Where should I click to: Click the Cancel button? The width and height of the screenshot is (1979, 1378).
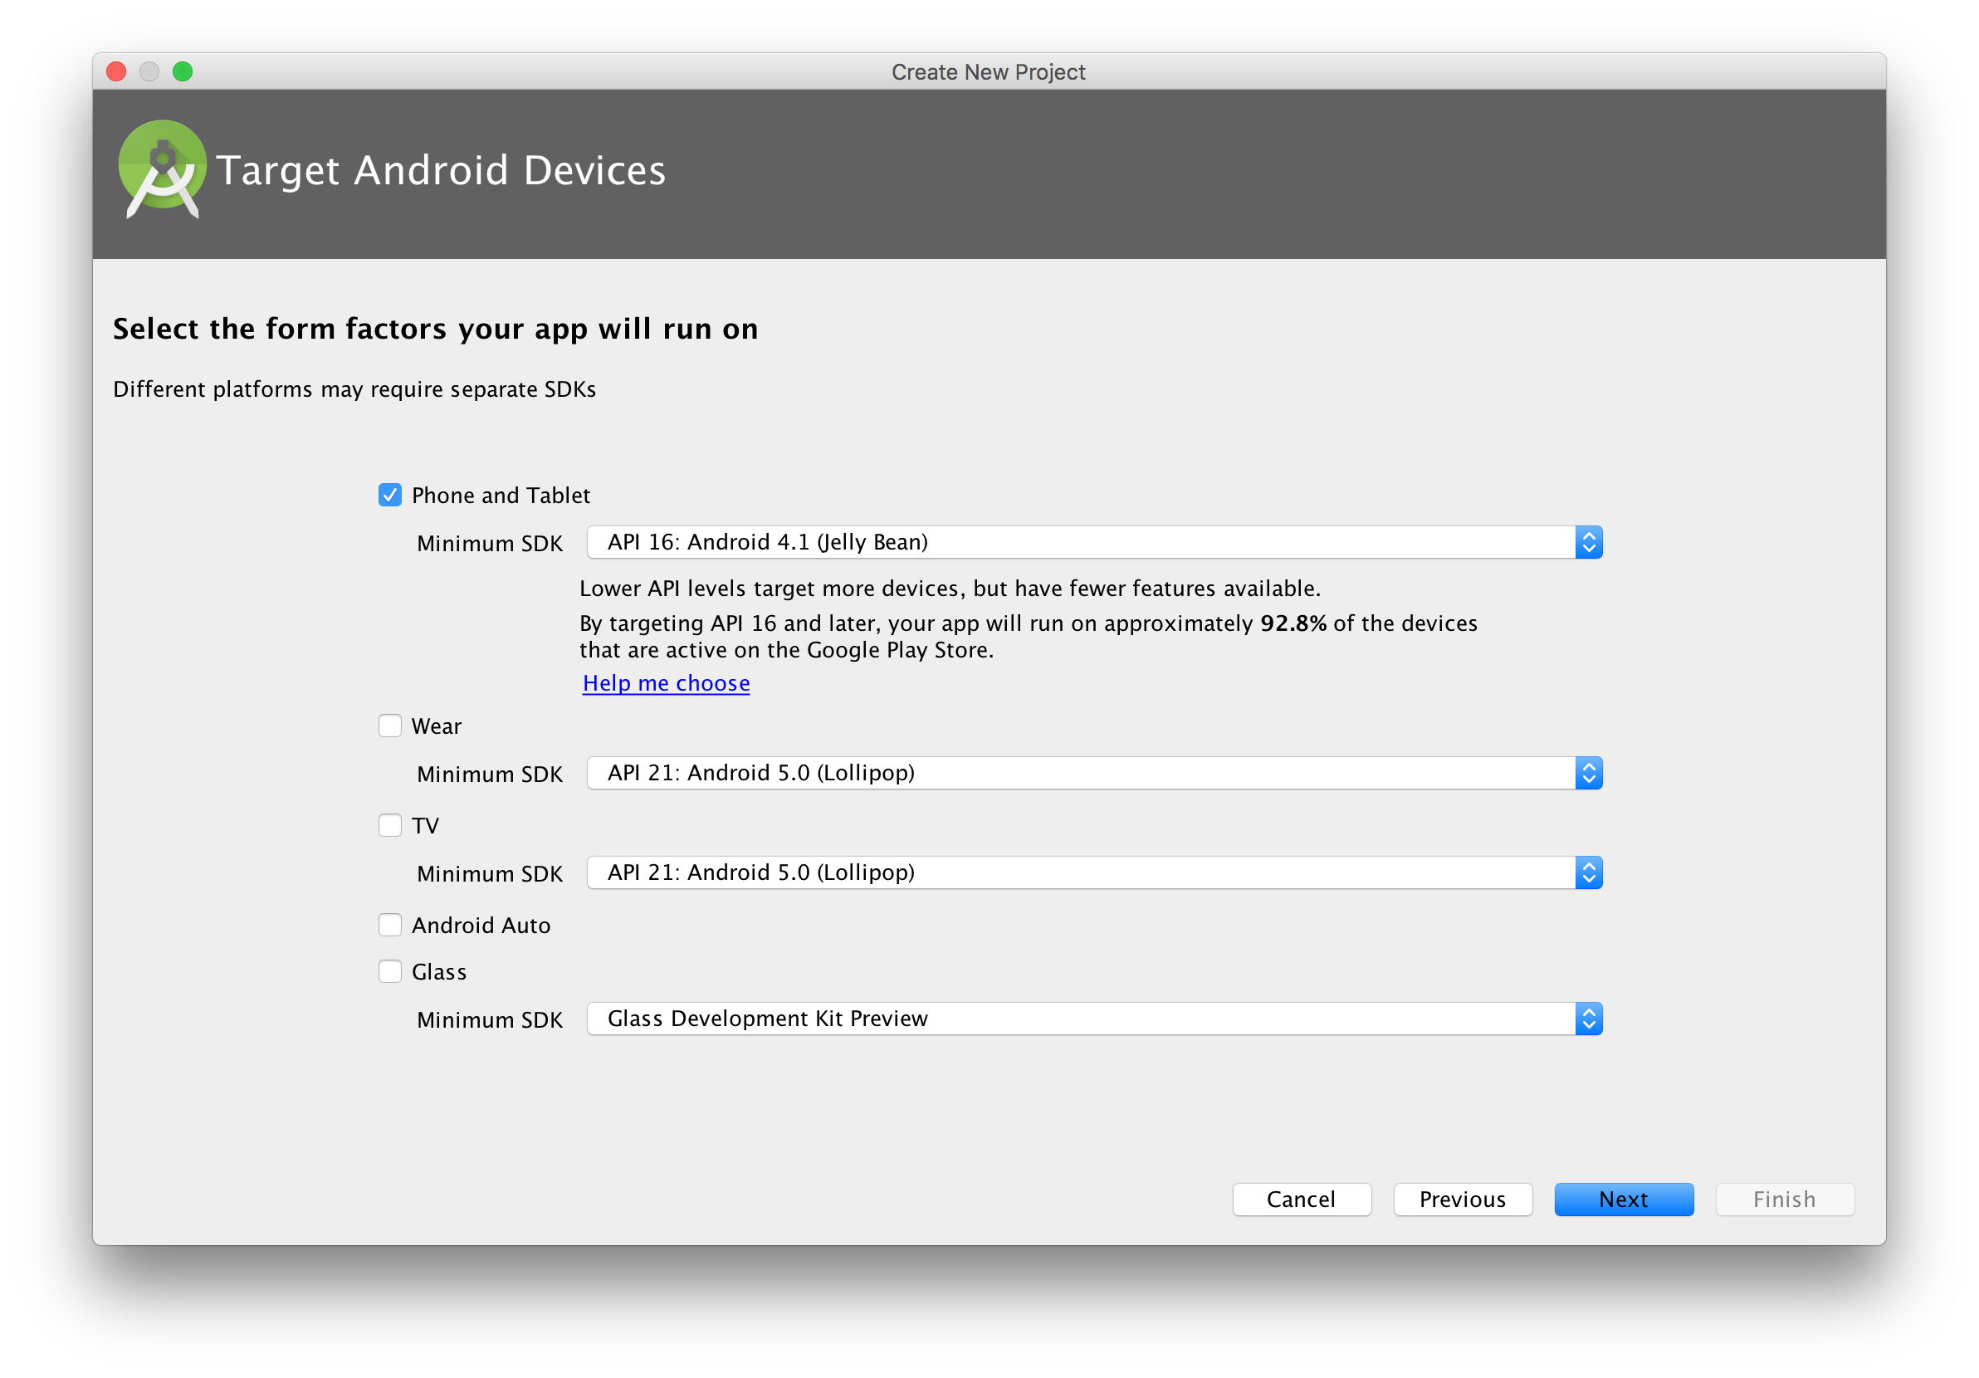[1301, 1199]
